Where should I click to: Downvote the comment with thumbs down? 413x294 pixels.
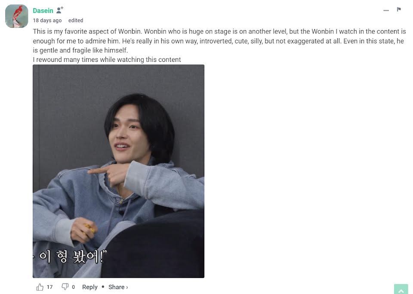65,287
